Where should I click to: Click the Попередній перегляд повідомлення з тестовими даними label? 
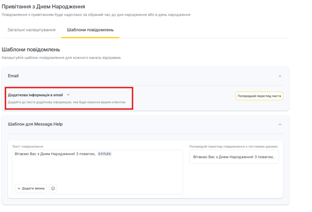pos(233,146)
